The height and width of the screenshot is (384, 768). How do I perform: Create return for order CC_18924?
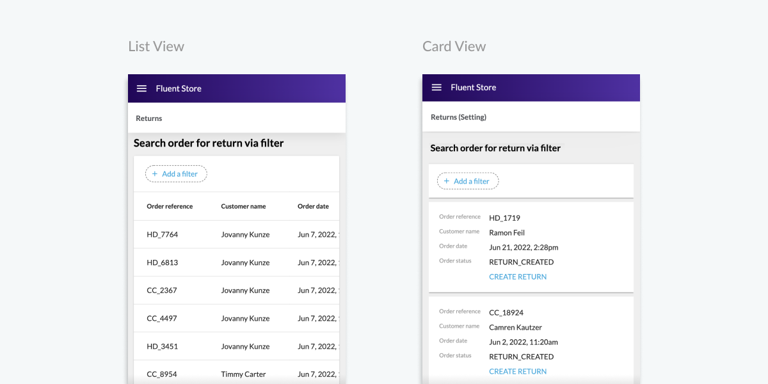point(517,371)
